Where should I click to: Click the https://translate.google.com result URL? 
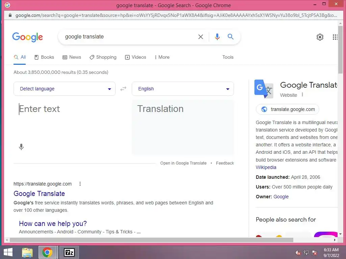tap(42, 184)
